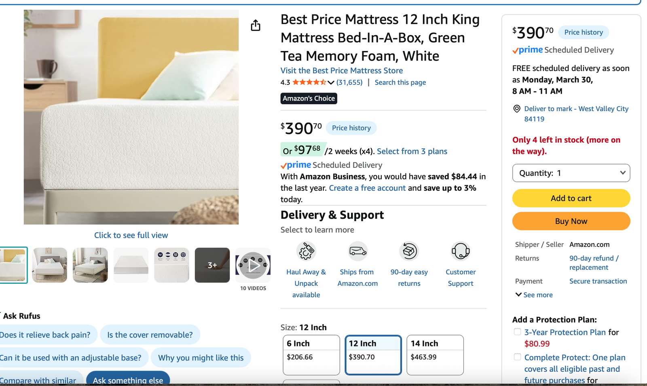
Task: Check the 3-Year Protection Plan option
Action: (517, 331)
